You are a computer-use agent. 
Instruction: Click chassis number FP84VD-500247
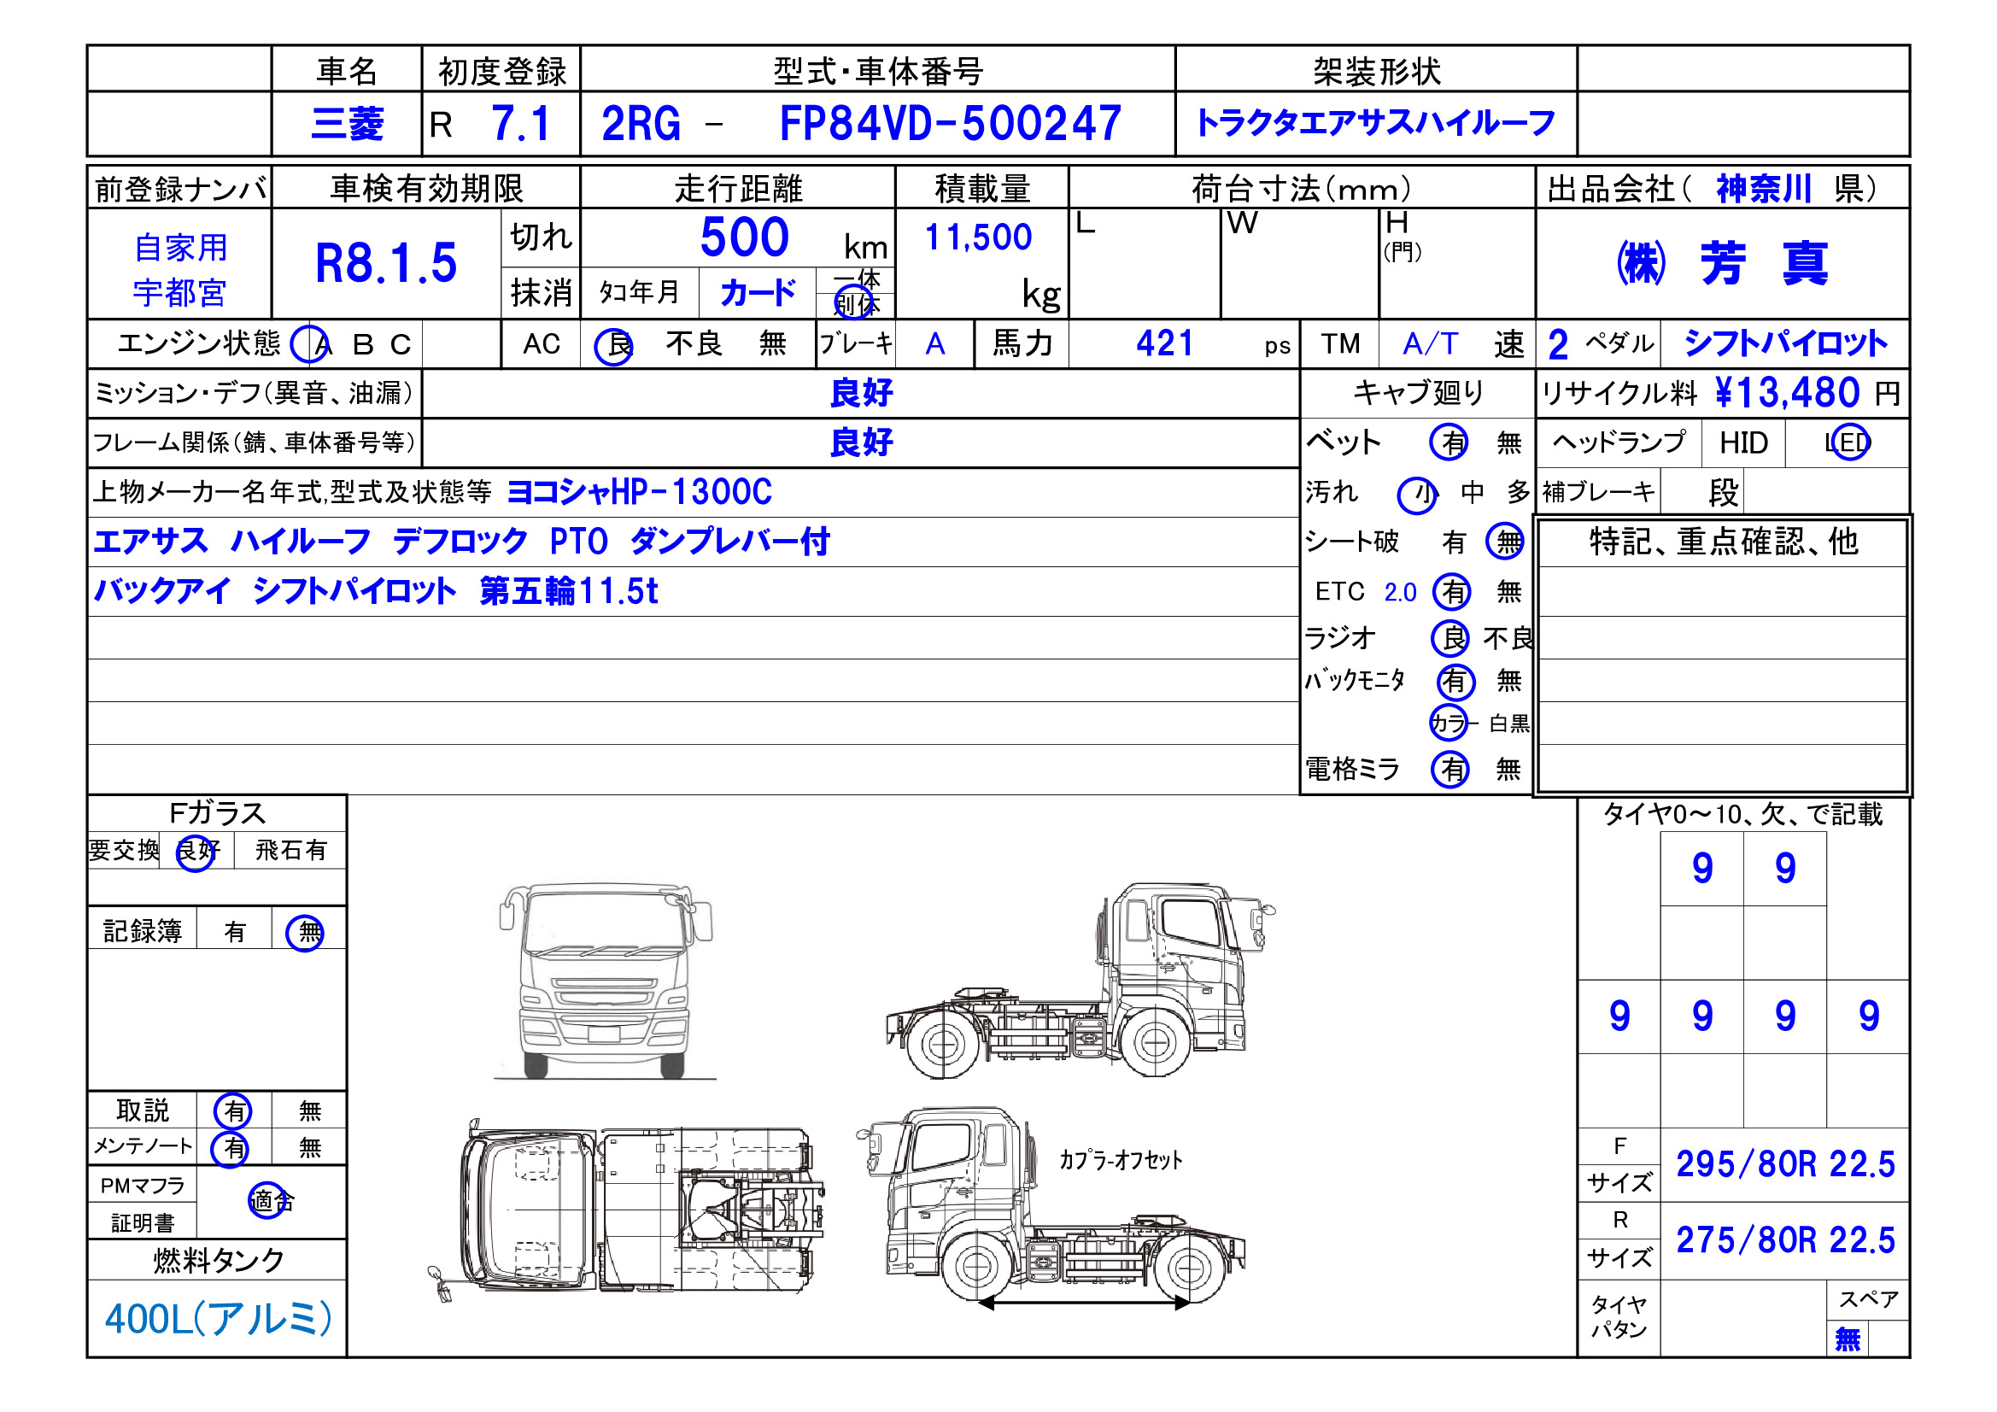950,124
